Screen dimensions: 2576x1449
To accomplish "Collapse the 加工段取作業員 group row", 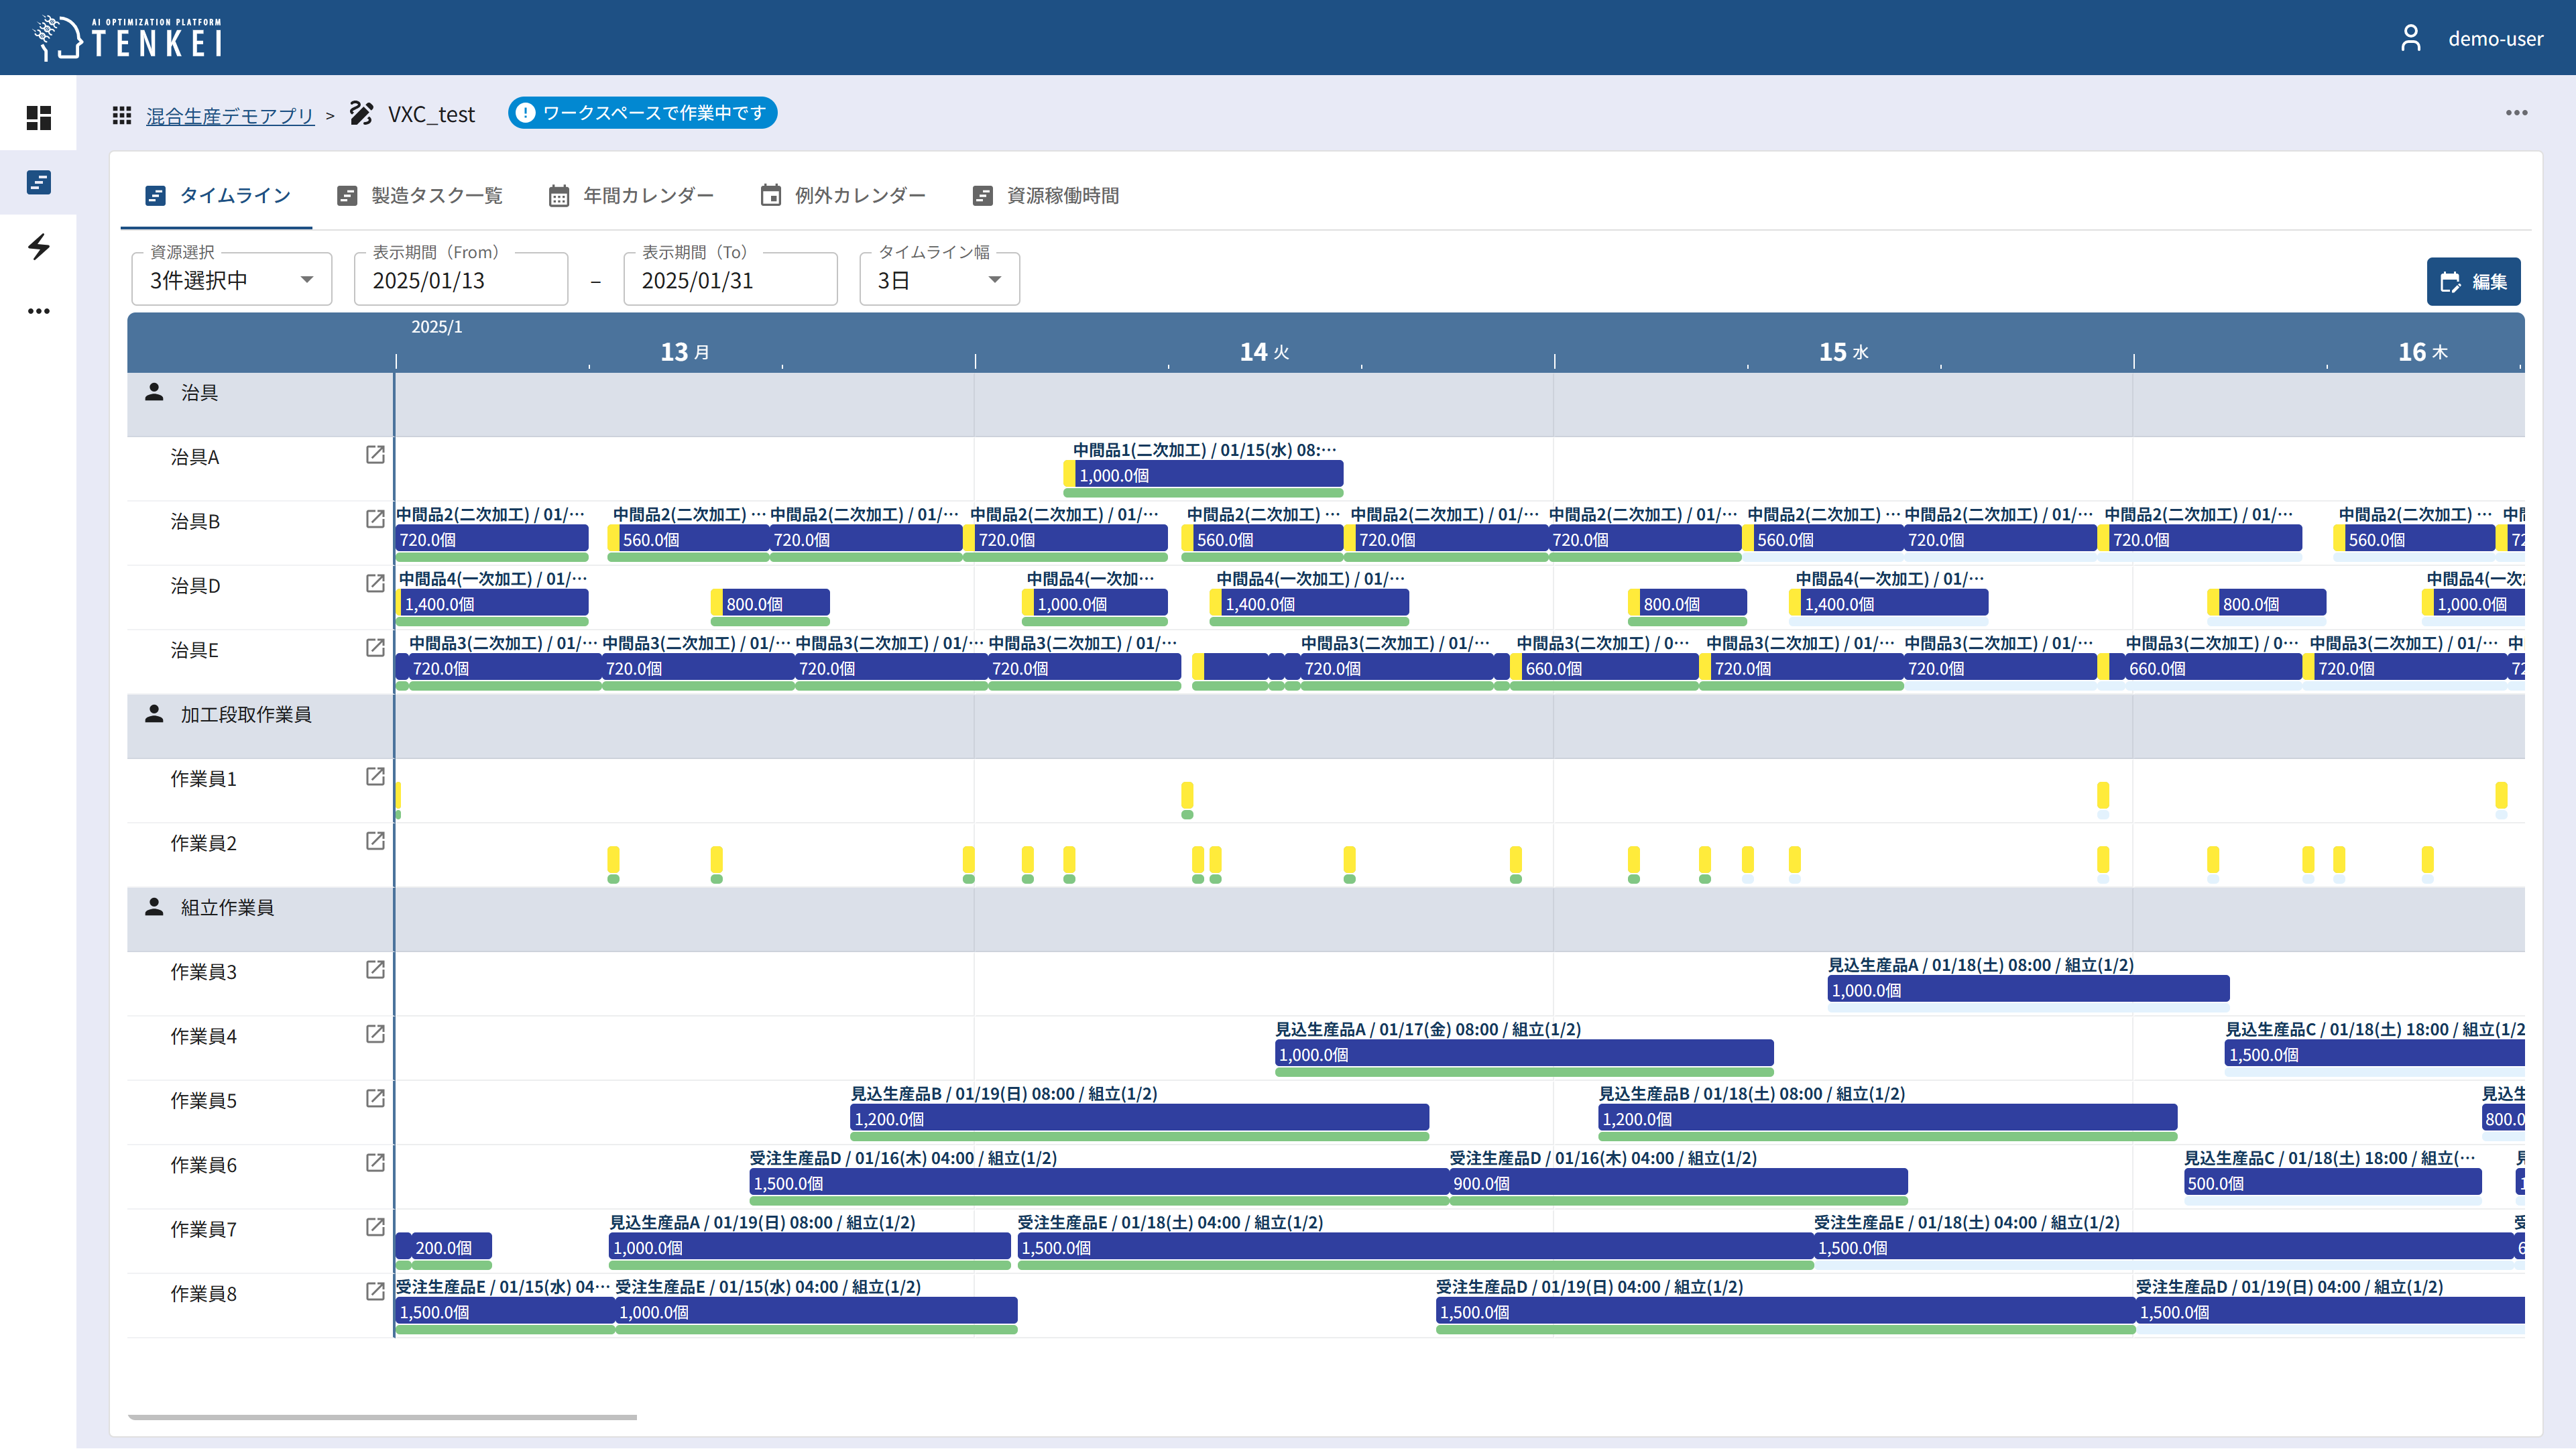I will pyautogui.click(x=246, y=715).
